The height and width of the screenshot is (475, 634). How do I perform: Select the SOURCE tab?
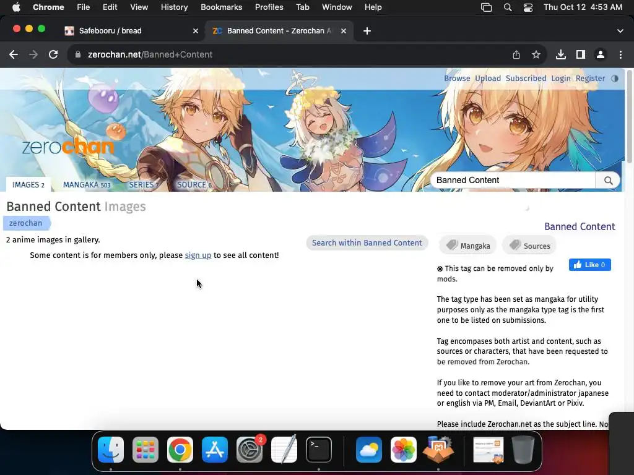tap(194, 184)
